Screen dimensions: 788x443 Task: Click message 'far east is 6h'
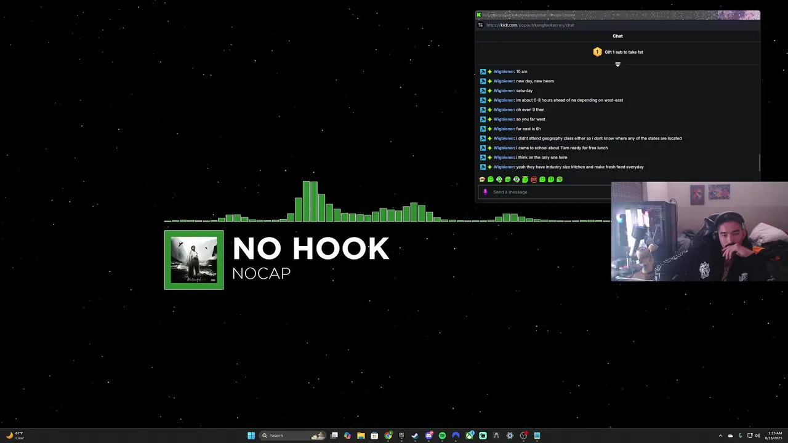(528, 129)
